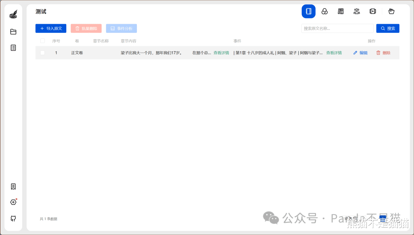This screenshot has height=235, width=414.
Task: Click the 事件分析 button
Action: tap(122, 28)
